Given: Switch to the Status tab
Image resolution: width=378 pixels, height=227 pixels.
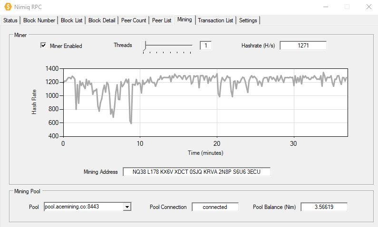Looking at the screenshot, I should (10, 20).
